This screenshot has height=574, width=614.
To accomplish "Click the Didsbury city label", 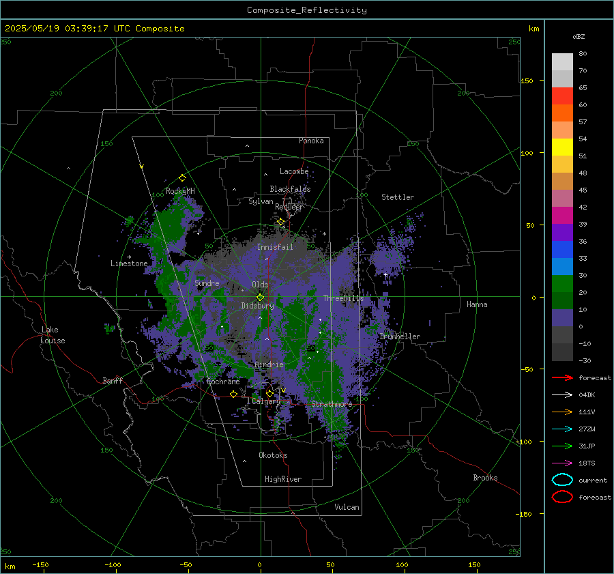I will point(257,306).
